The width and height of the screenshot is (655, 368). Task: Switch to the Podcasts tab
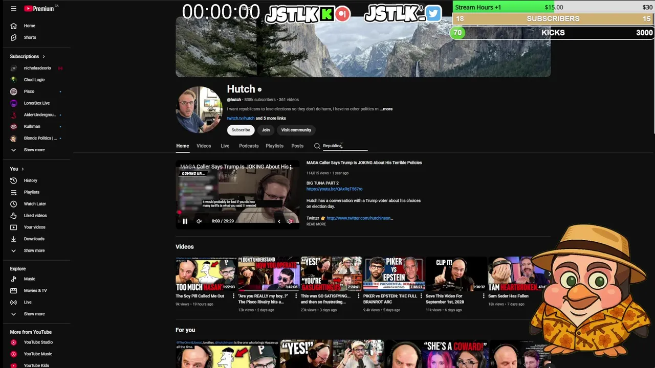coord(249,146)
